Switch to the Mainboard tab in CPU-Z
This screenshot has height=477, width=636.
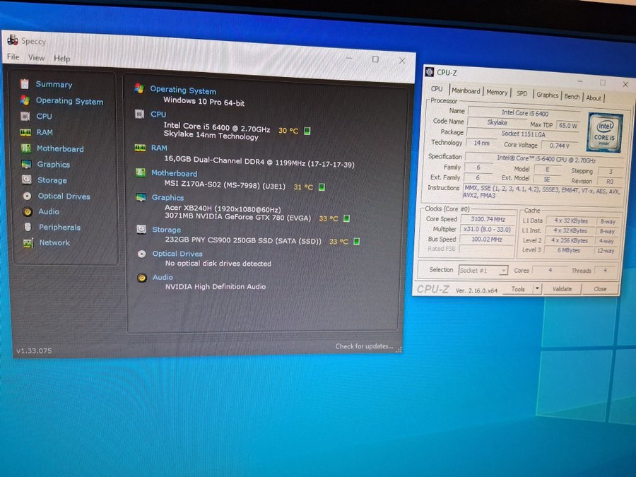(x=466, y=91)
